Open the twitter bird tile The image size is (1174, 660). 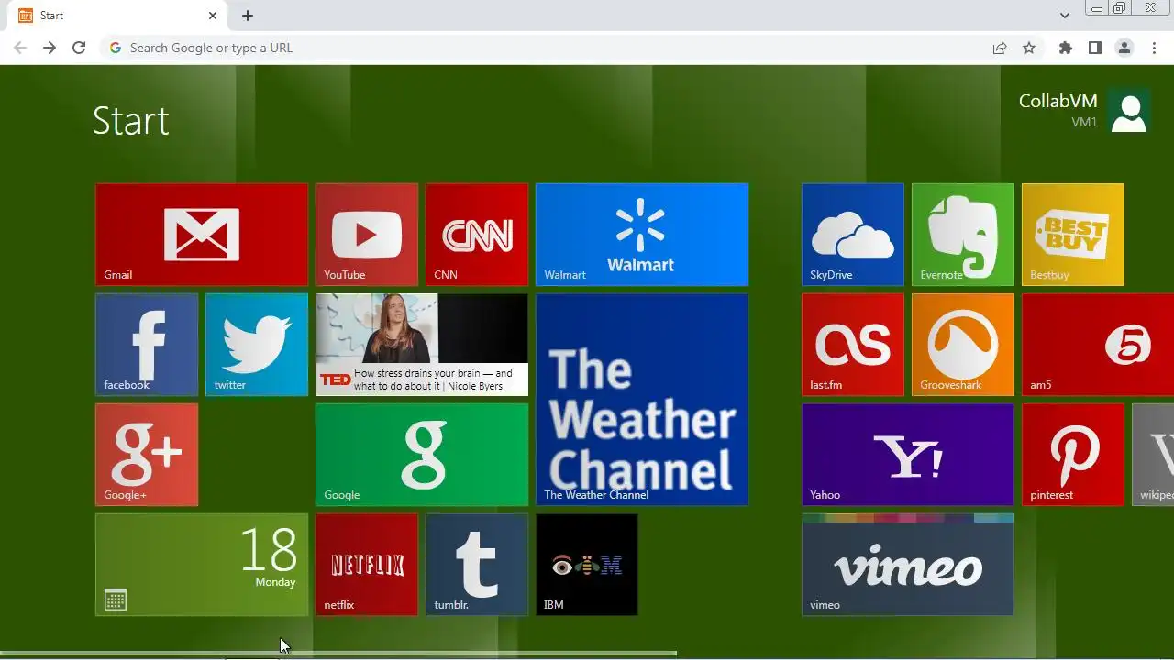point(257,345)
